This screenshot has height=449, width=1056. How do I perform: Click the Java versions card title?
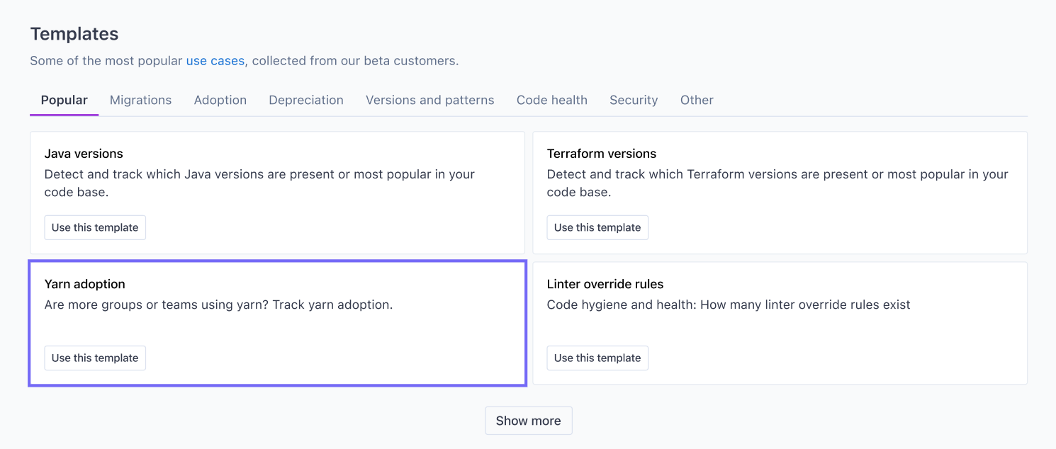click(84, 154)
